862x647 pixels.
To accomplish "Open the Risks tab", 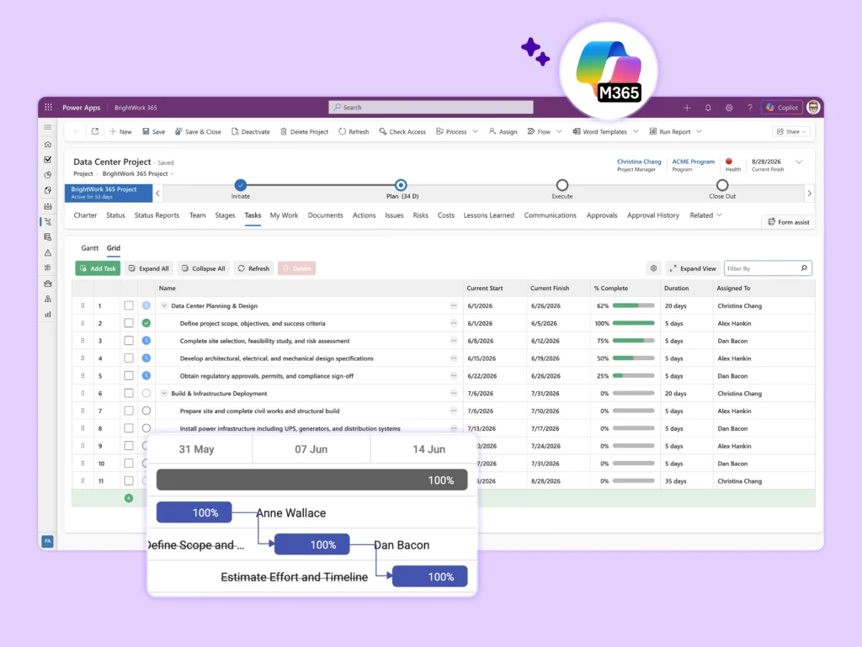I will 421,215.
